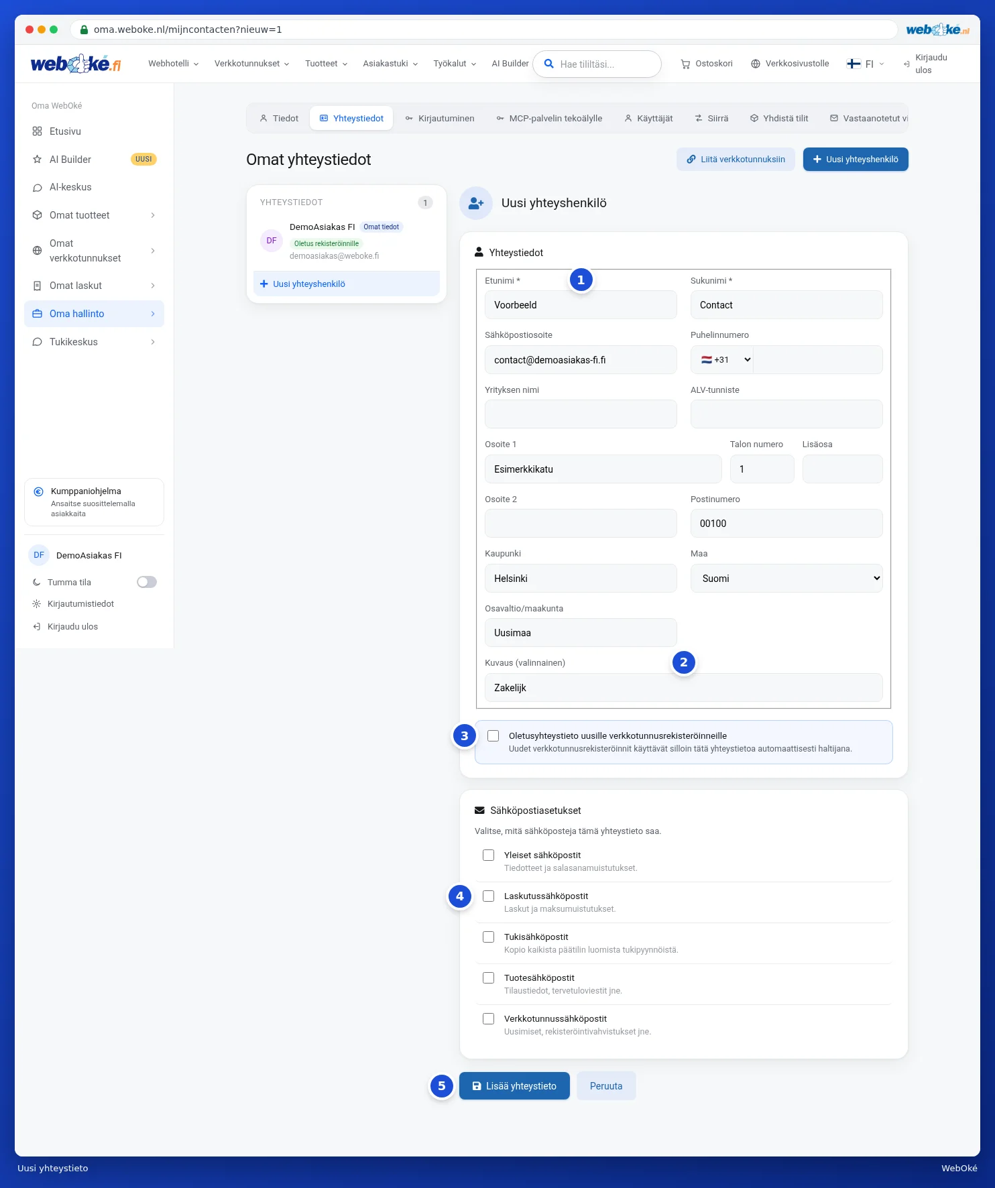Open the Käyttäjät tab

(x=648, y=118)
